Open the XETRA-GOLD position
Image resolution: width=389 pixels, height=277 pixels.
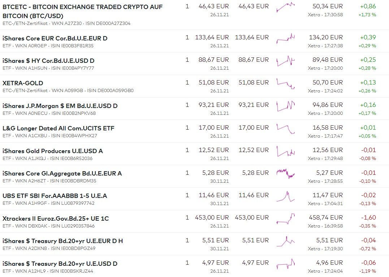[23, 83]
